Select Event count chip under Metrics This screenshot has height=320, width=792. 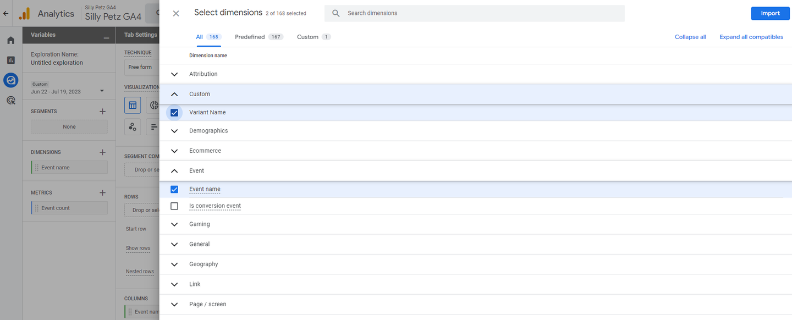[x=69, y=208]
